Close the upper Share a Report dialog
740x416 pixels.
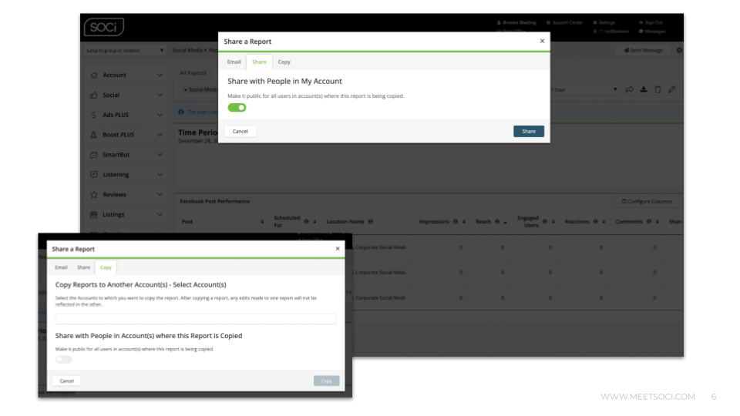(x=542, y=42)
